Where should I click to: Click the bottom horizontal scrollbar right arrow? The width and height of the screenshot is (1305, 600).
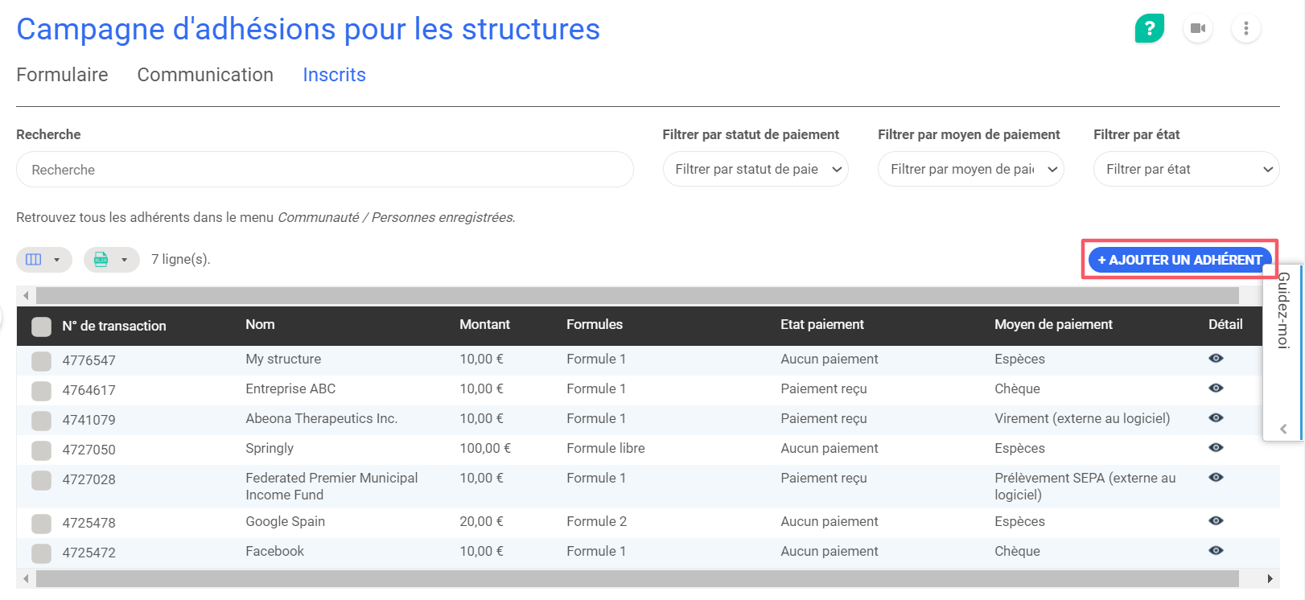point(1270,578)
